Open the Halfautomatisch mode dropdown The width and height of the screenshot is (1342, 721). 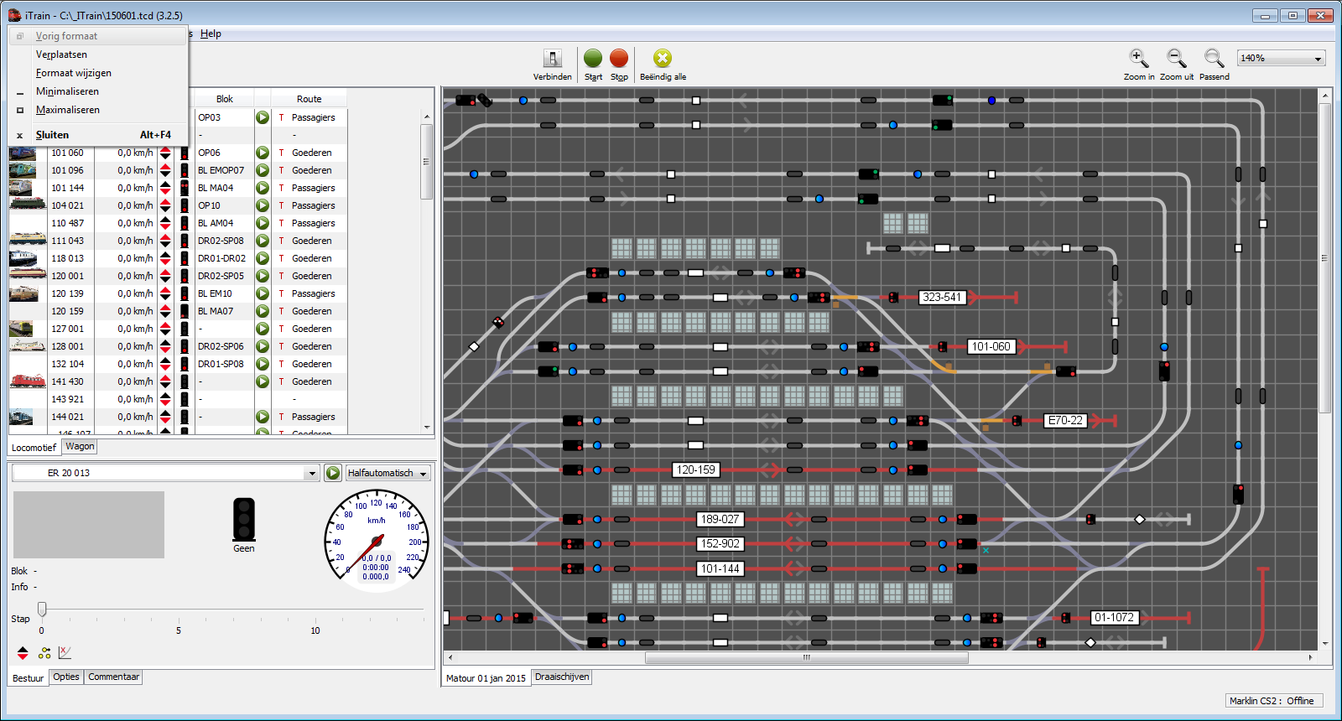[x=423, y=474]
